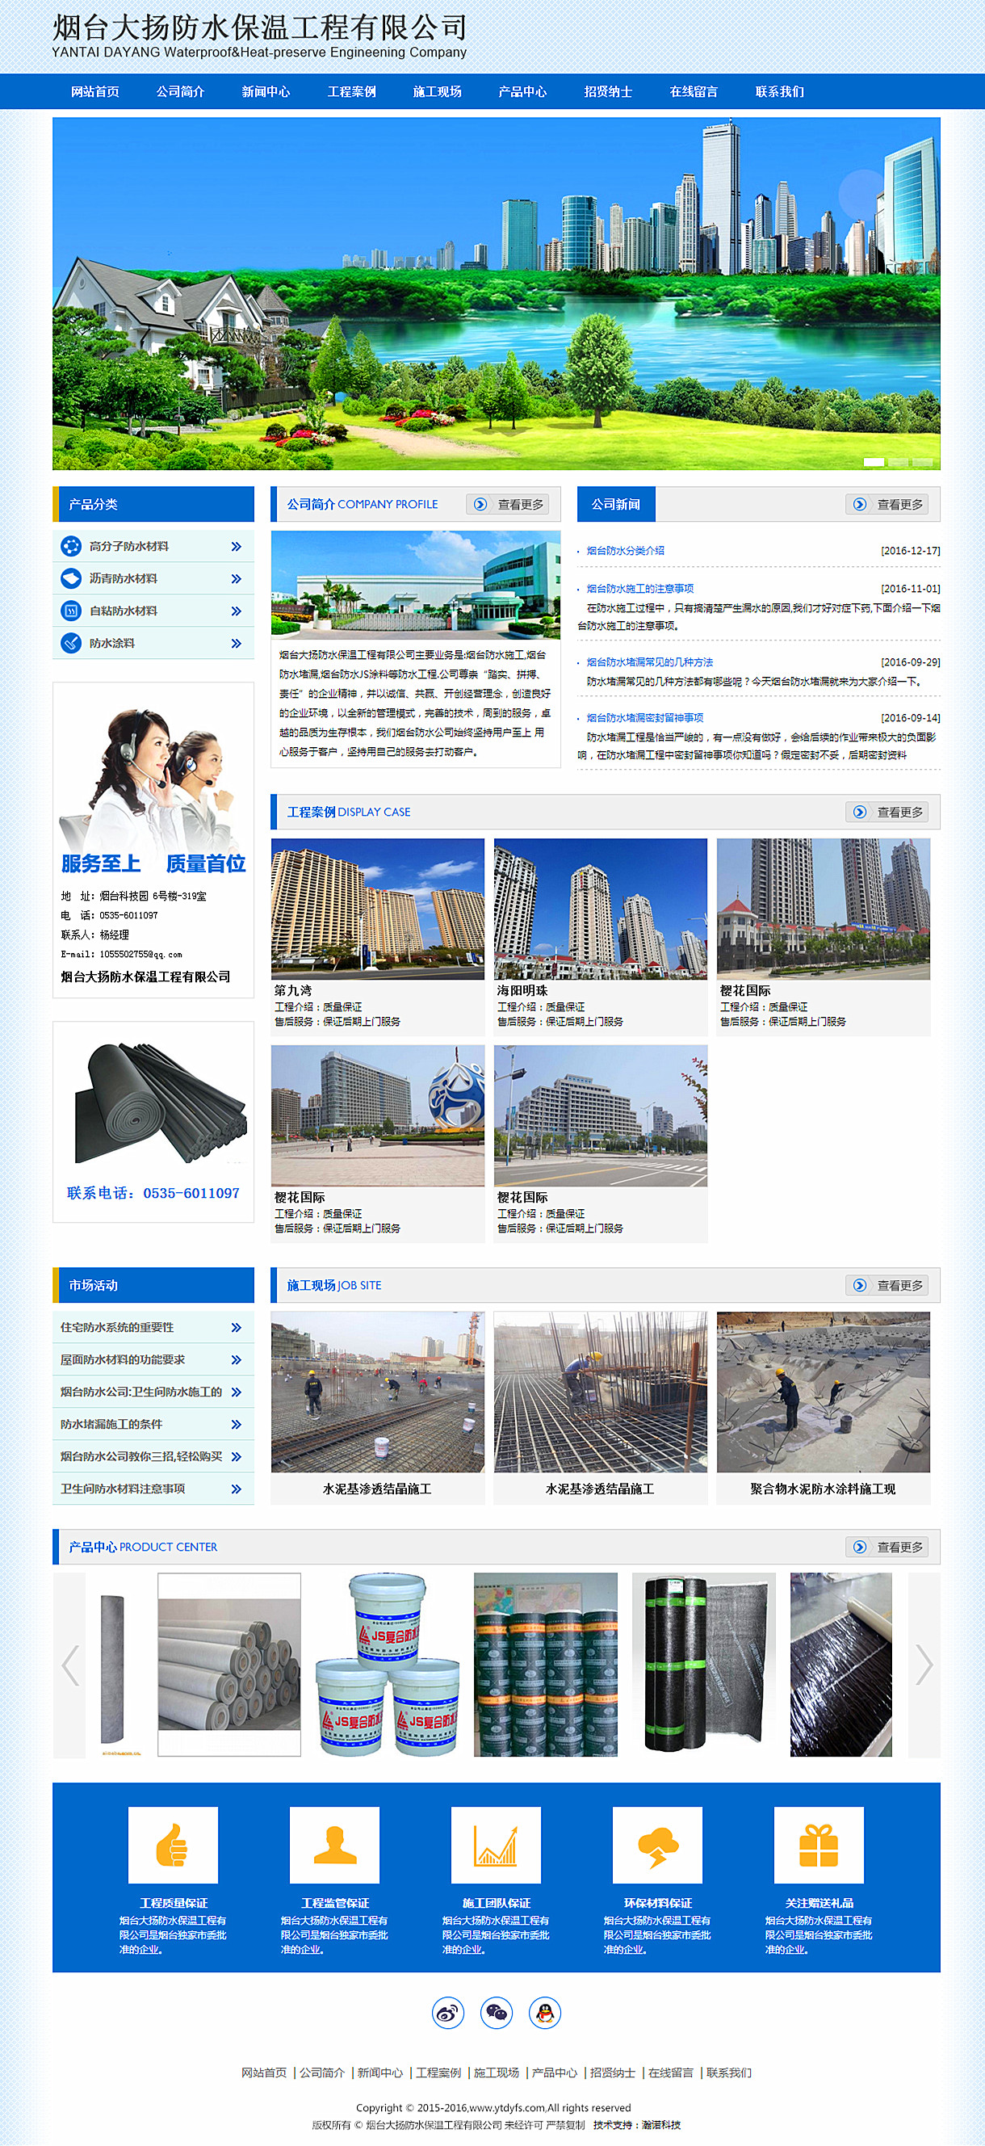Image resolution: width=985 pixels, height=2146 pixels.
Task: Select first banner slide indicator
Action: [874, 461]
